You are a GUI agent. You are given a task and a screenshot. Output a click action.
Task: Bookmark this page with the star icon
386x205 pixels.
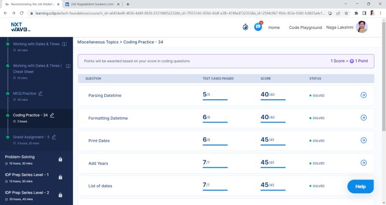tap(346, 13)
